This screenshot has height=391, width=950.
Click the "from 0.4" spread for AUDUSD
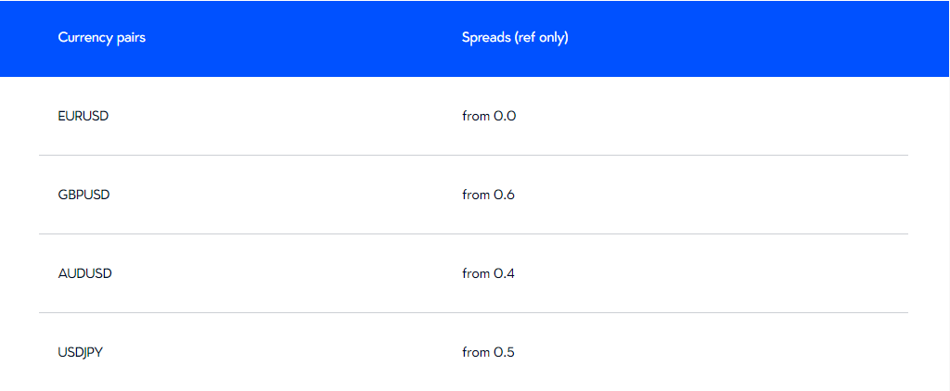click(489, 273)
